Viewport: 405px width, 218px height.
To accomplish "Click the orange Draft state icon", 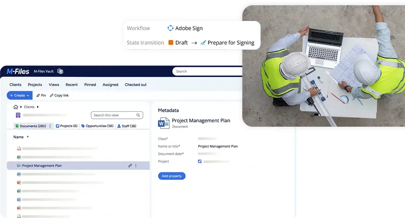I will point(171,42).
